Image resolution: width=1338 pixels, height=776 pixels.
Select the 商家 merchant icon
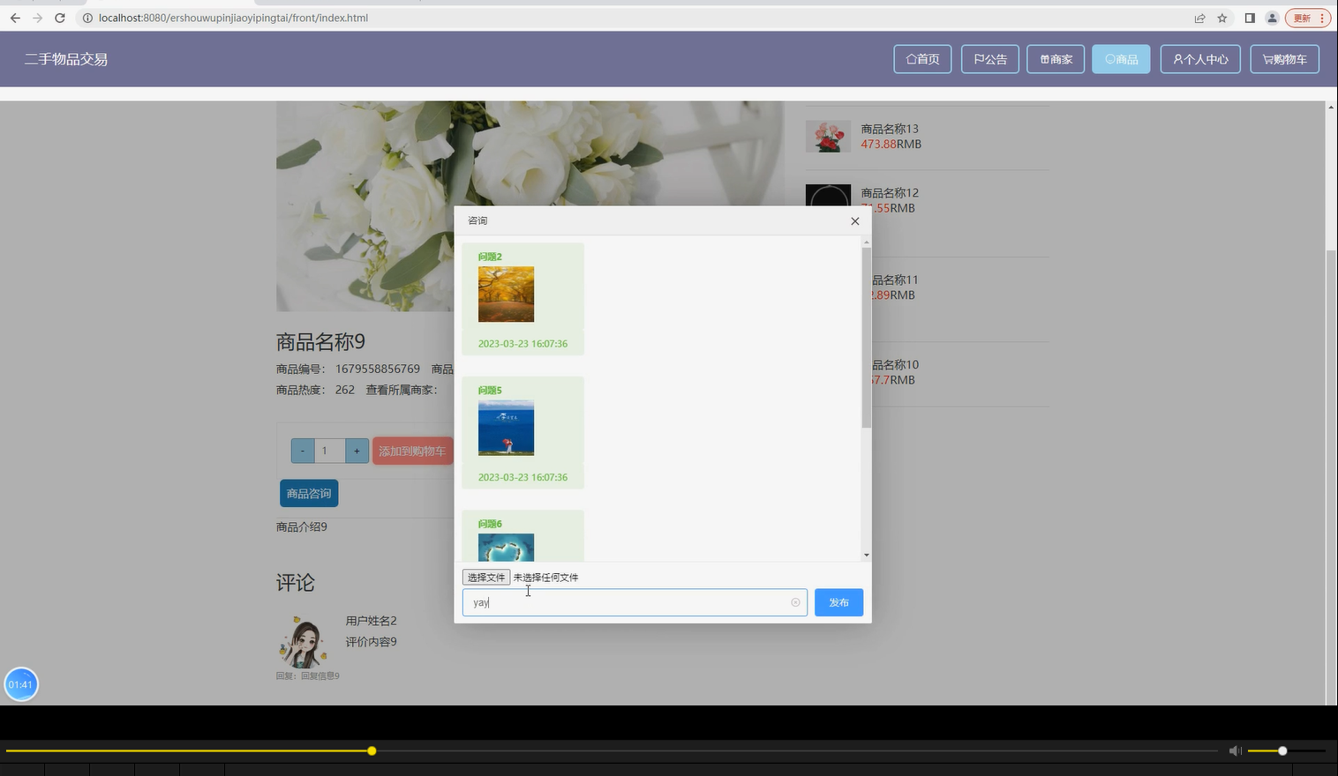(1043, 59)
